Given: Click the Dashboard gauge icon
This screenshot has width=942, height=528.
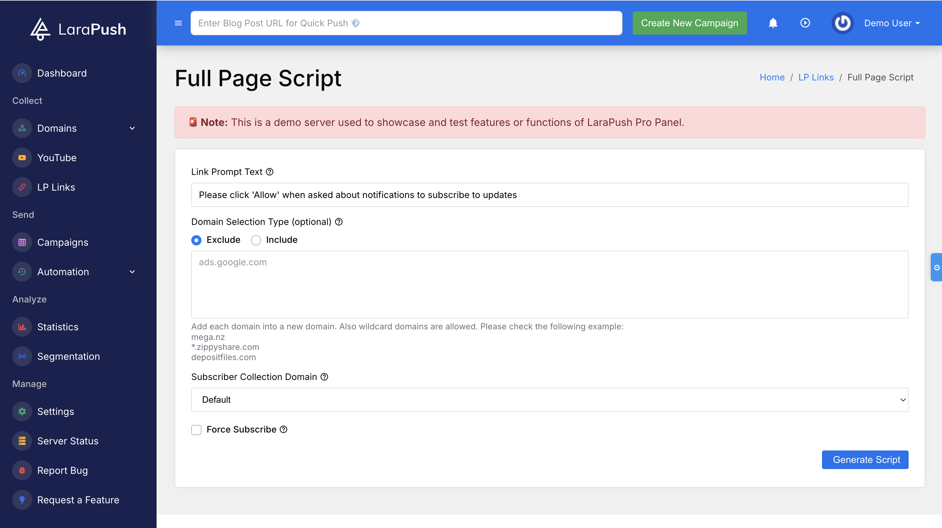Looking at the screenshot, I should [22, 73].
